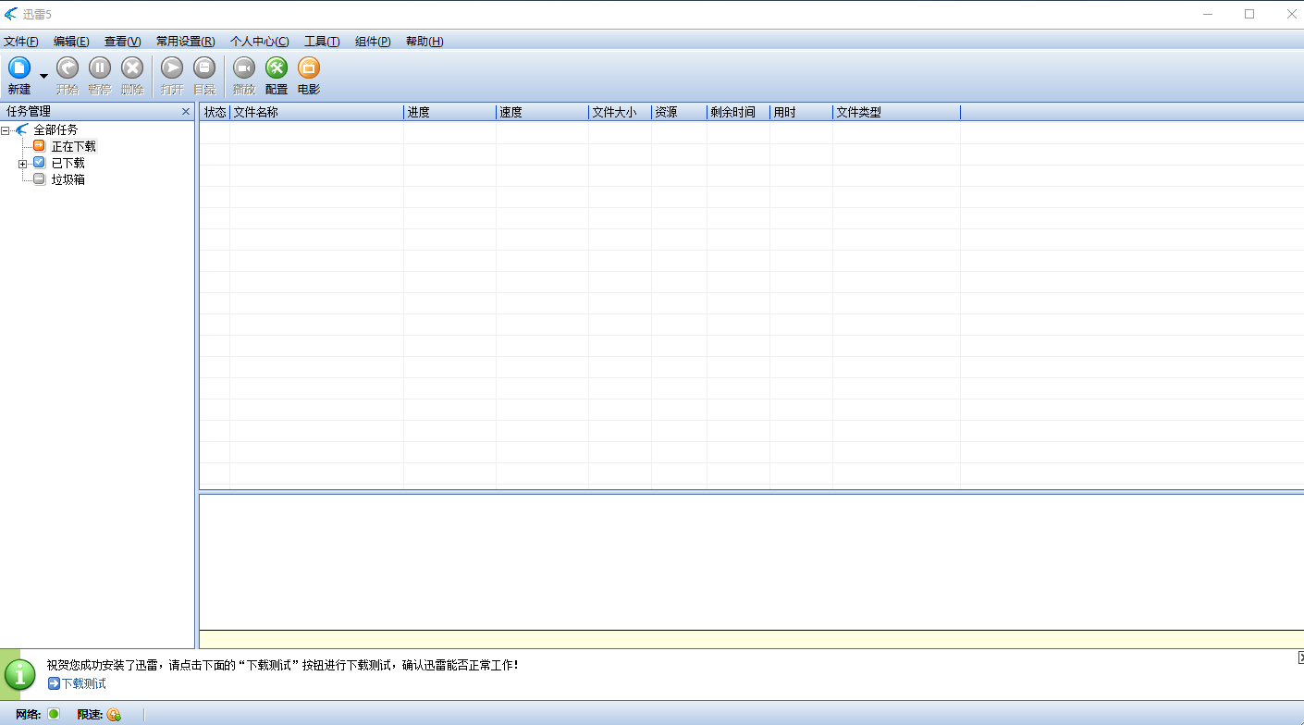Click the green 网络 network status indicator
Image resolution: width=1304 pixels, height=725 pixels.
coord(54,713)
